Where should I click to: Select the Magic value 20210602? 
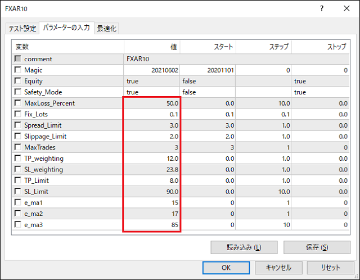click(152, 70)
